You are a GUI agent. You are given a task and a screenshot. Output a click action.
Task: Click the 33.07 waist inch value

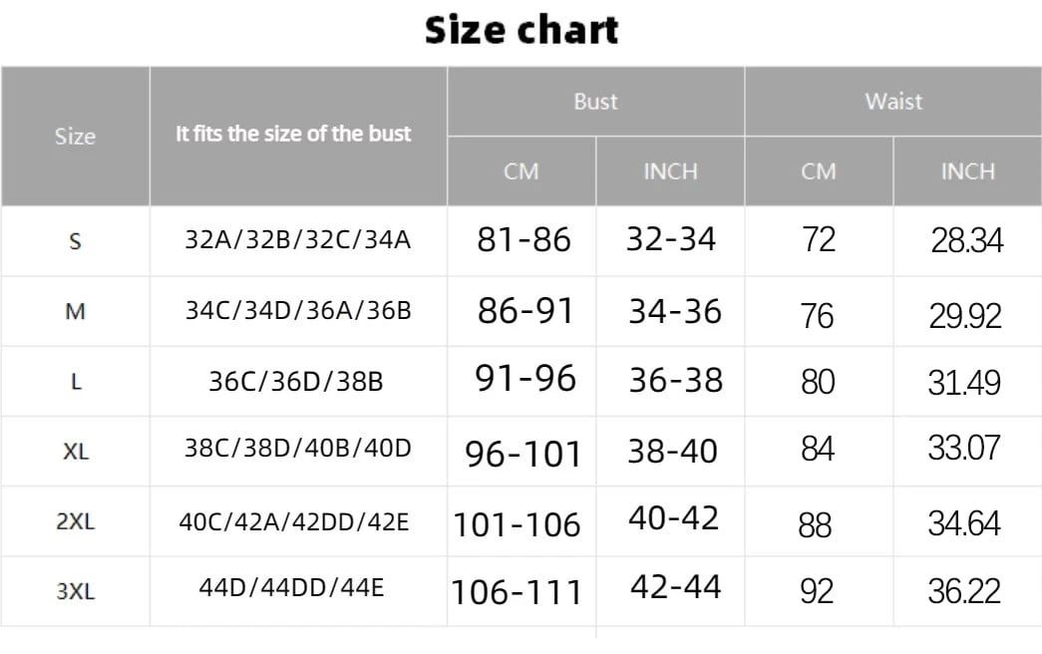click(963, 449)
